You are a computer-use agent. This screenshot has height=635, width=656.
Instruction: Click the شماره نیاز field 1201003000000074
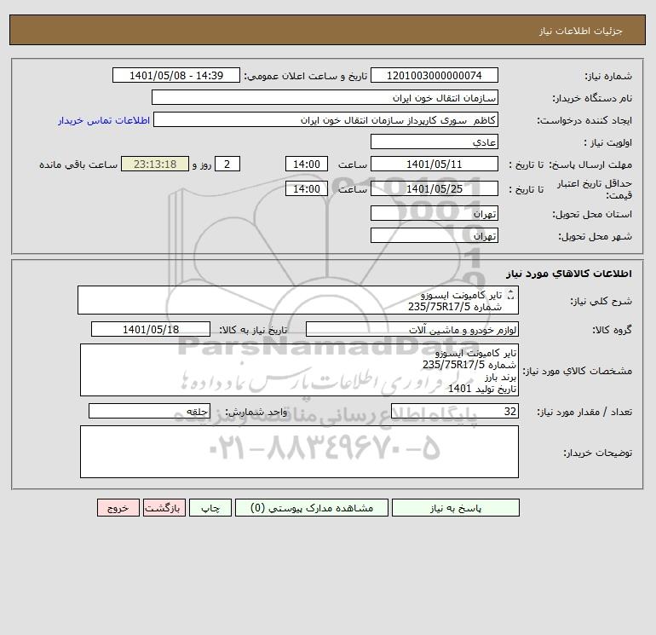[434, 75]
